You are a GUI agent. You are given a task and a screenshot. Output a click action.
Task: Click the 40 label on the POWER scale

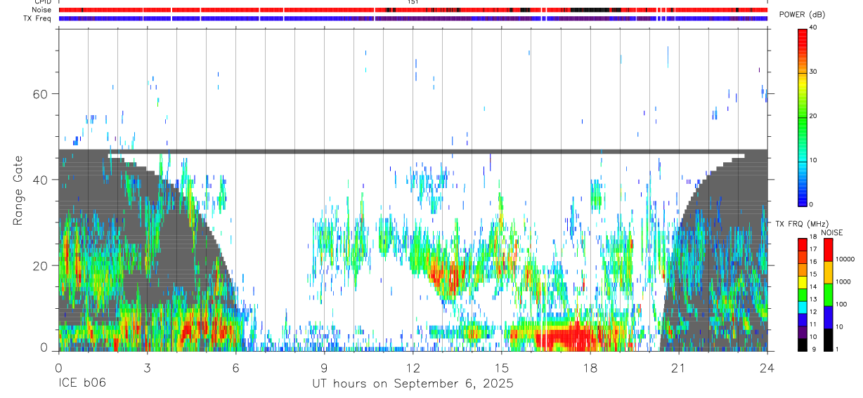coord(813,27)
